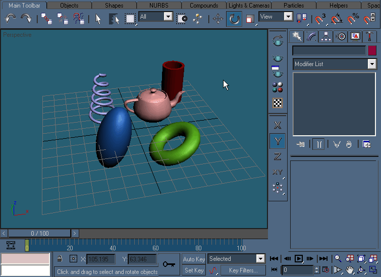Click the object name field
The image size is (381, 277).
329,50
